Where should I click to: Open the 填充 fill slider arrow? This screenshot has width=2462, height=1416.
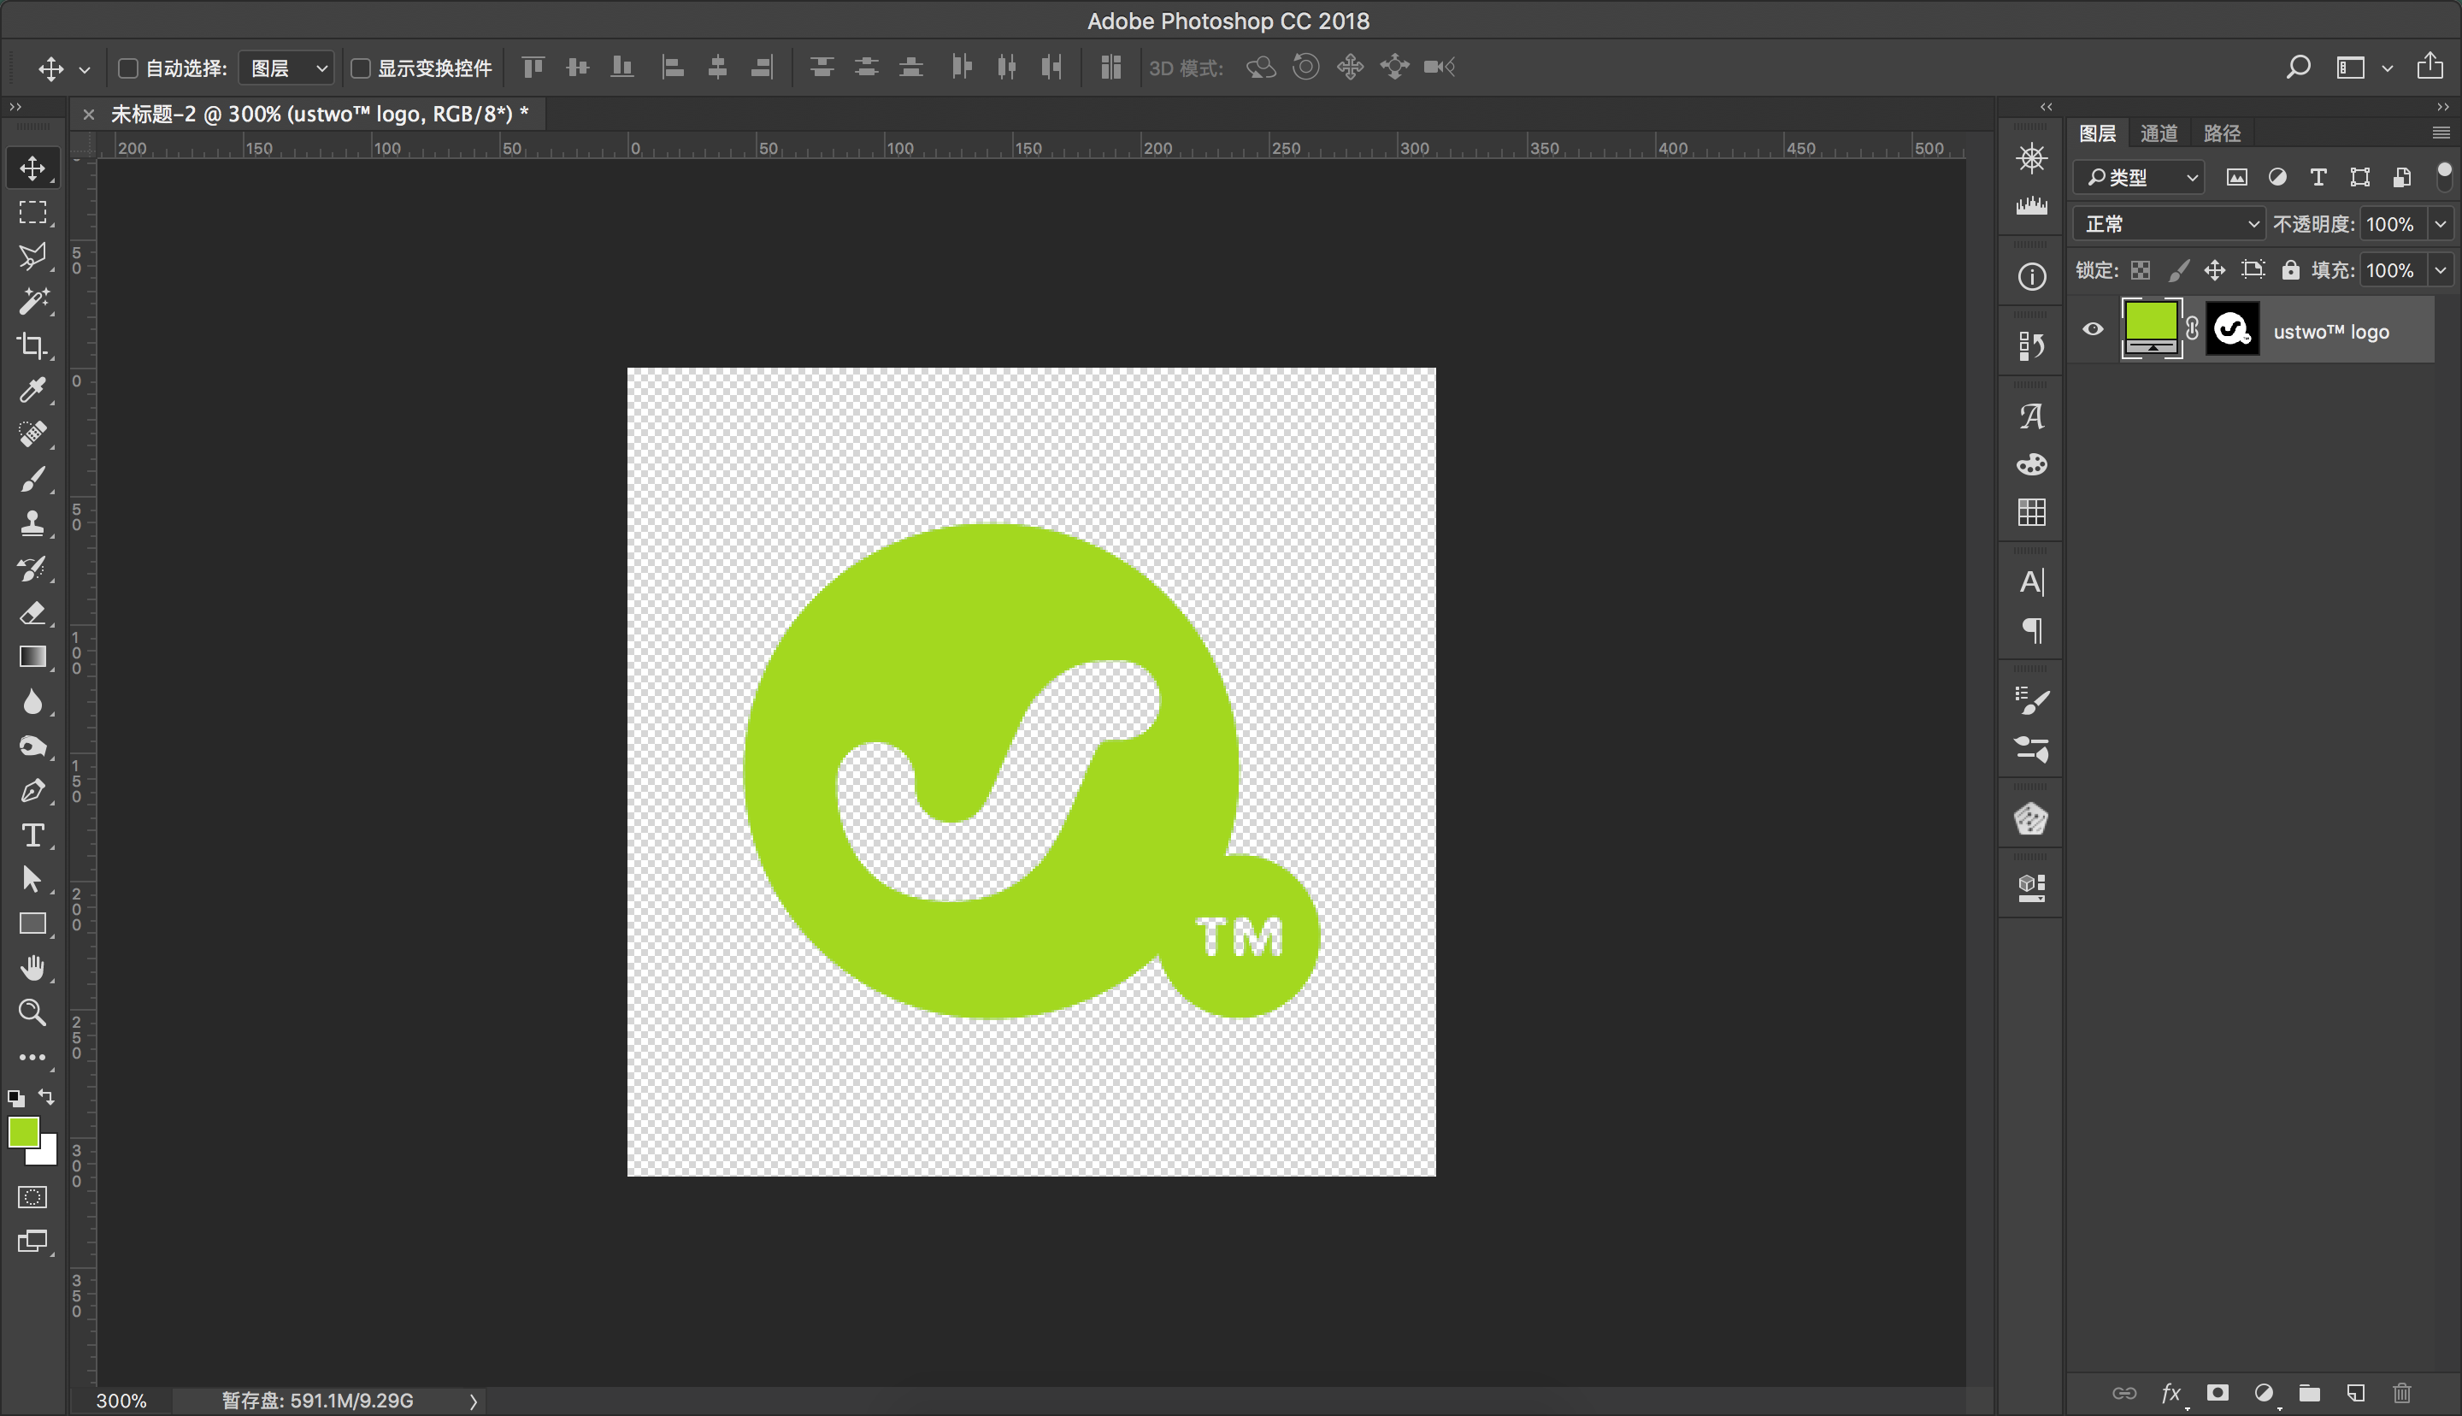(x=2440, y=269)
